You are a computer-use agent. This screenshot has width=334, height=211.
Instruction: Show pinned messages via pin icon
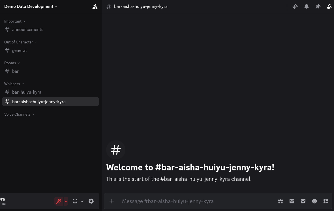[x=318, y=6]
